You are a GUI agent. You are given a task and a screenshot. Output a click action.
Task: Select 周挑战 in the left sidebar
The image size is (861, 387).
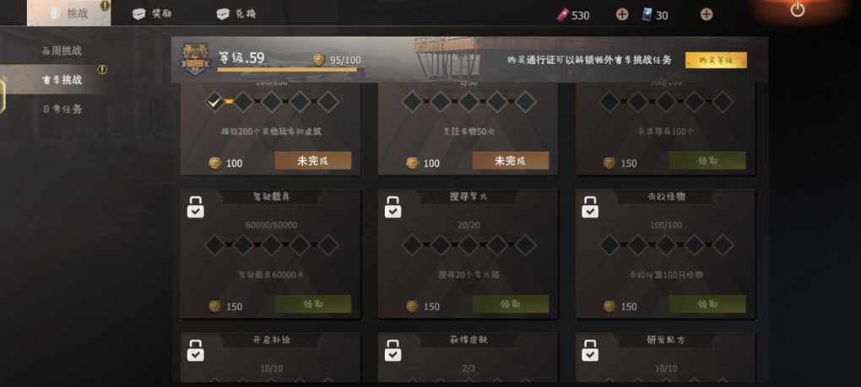[x=62, y=51]
